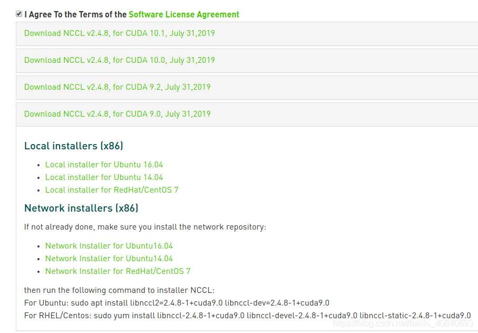Click 'then run the following command' text
This screenshot has height=333, width=478.
[x=119, y=290]
